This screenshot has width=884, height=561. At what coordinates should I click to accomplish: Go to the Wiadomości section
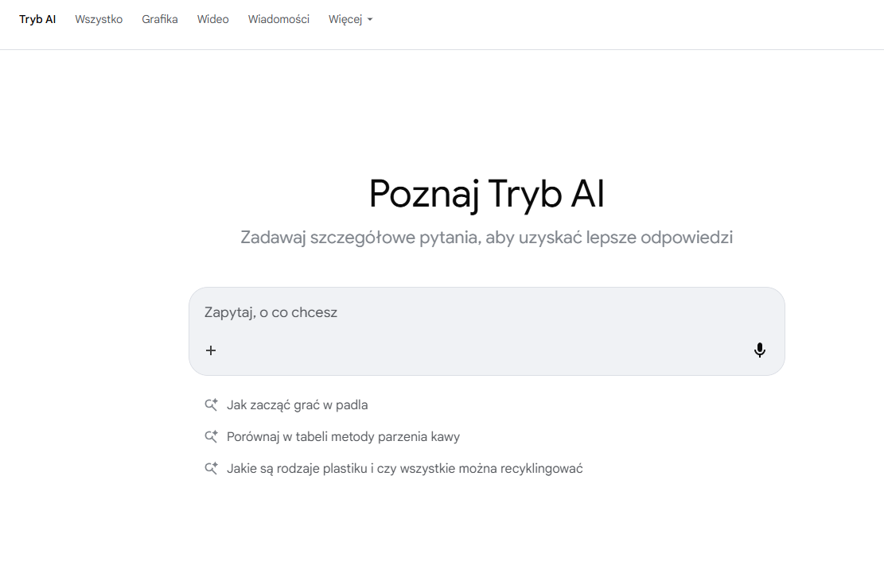pos(278,19)
